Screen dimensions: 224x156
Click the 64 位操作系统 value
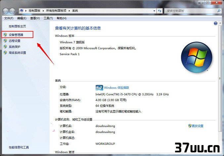[x=105, y=106]
